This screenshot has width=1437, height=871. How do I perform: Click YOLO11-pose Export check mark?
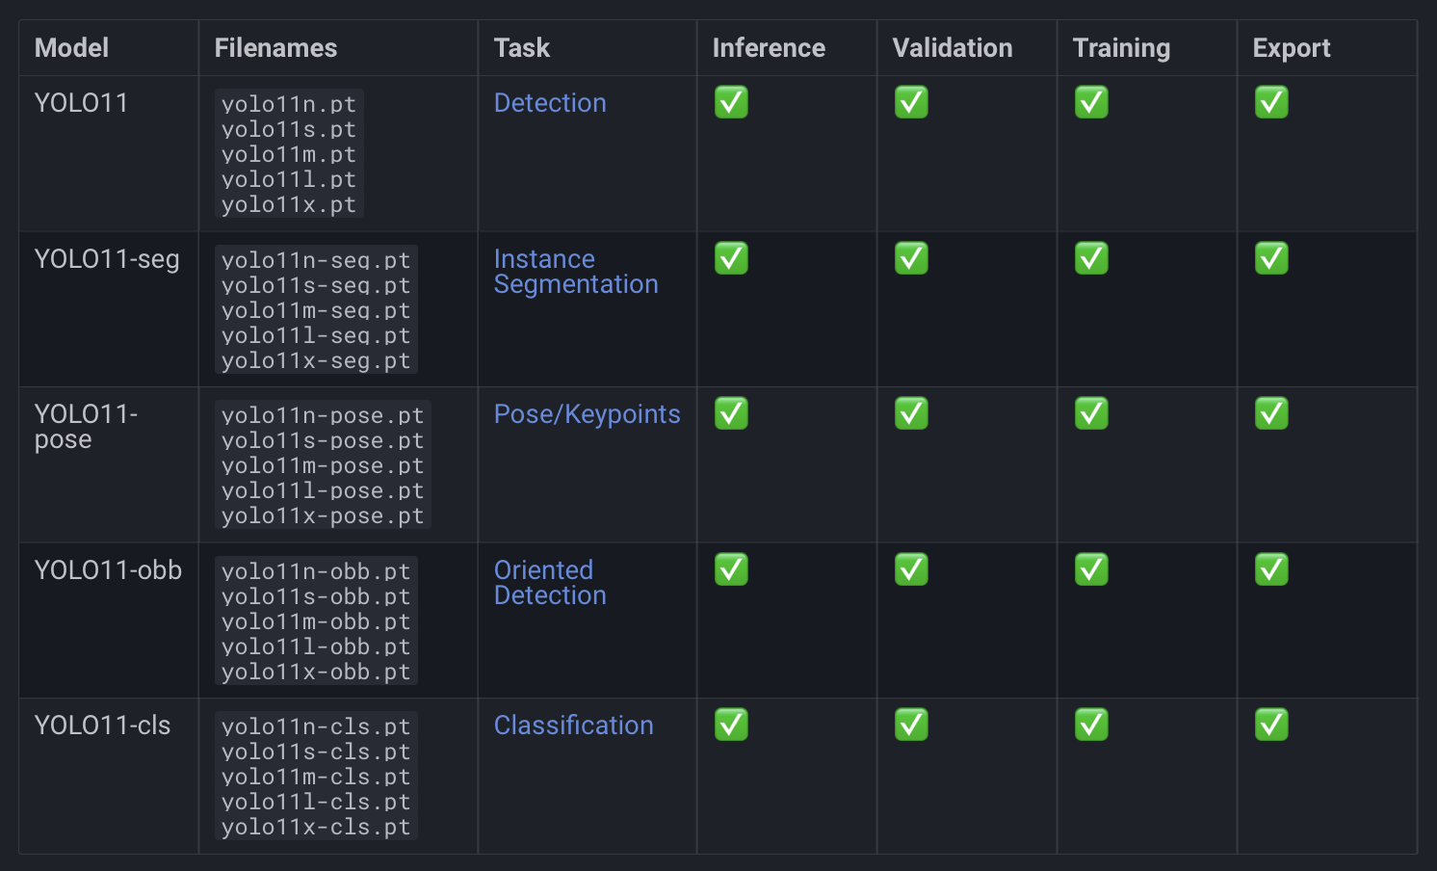1271,413
